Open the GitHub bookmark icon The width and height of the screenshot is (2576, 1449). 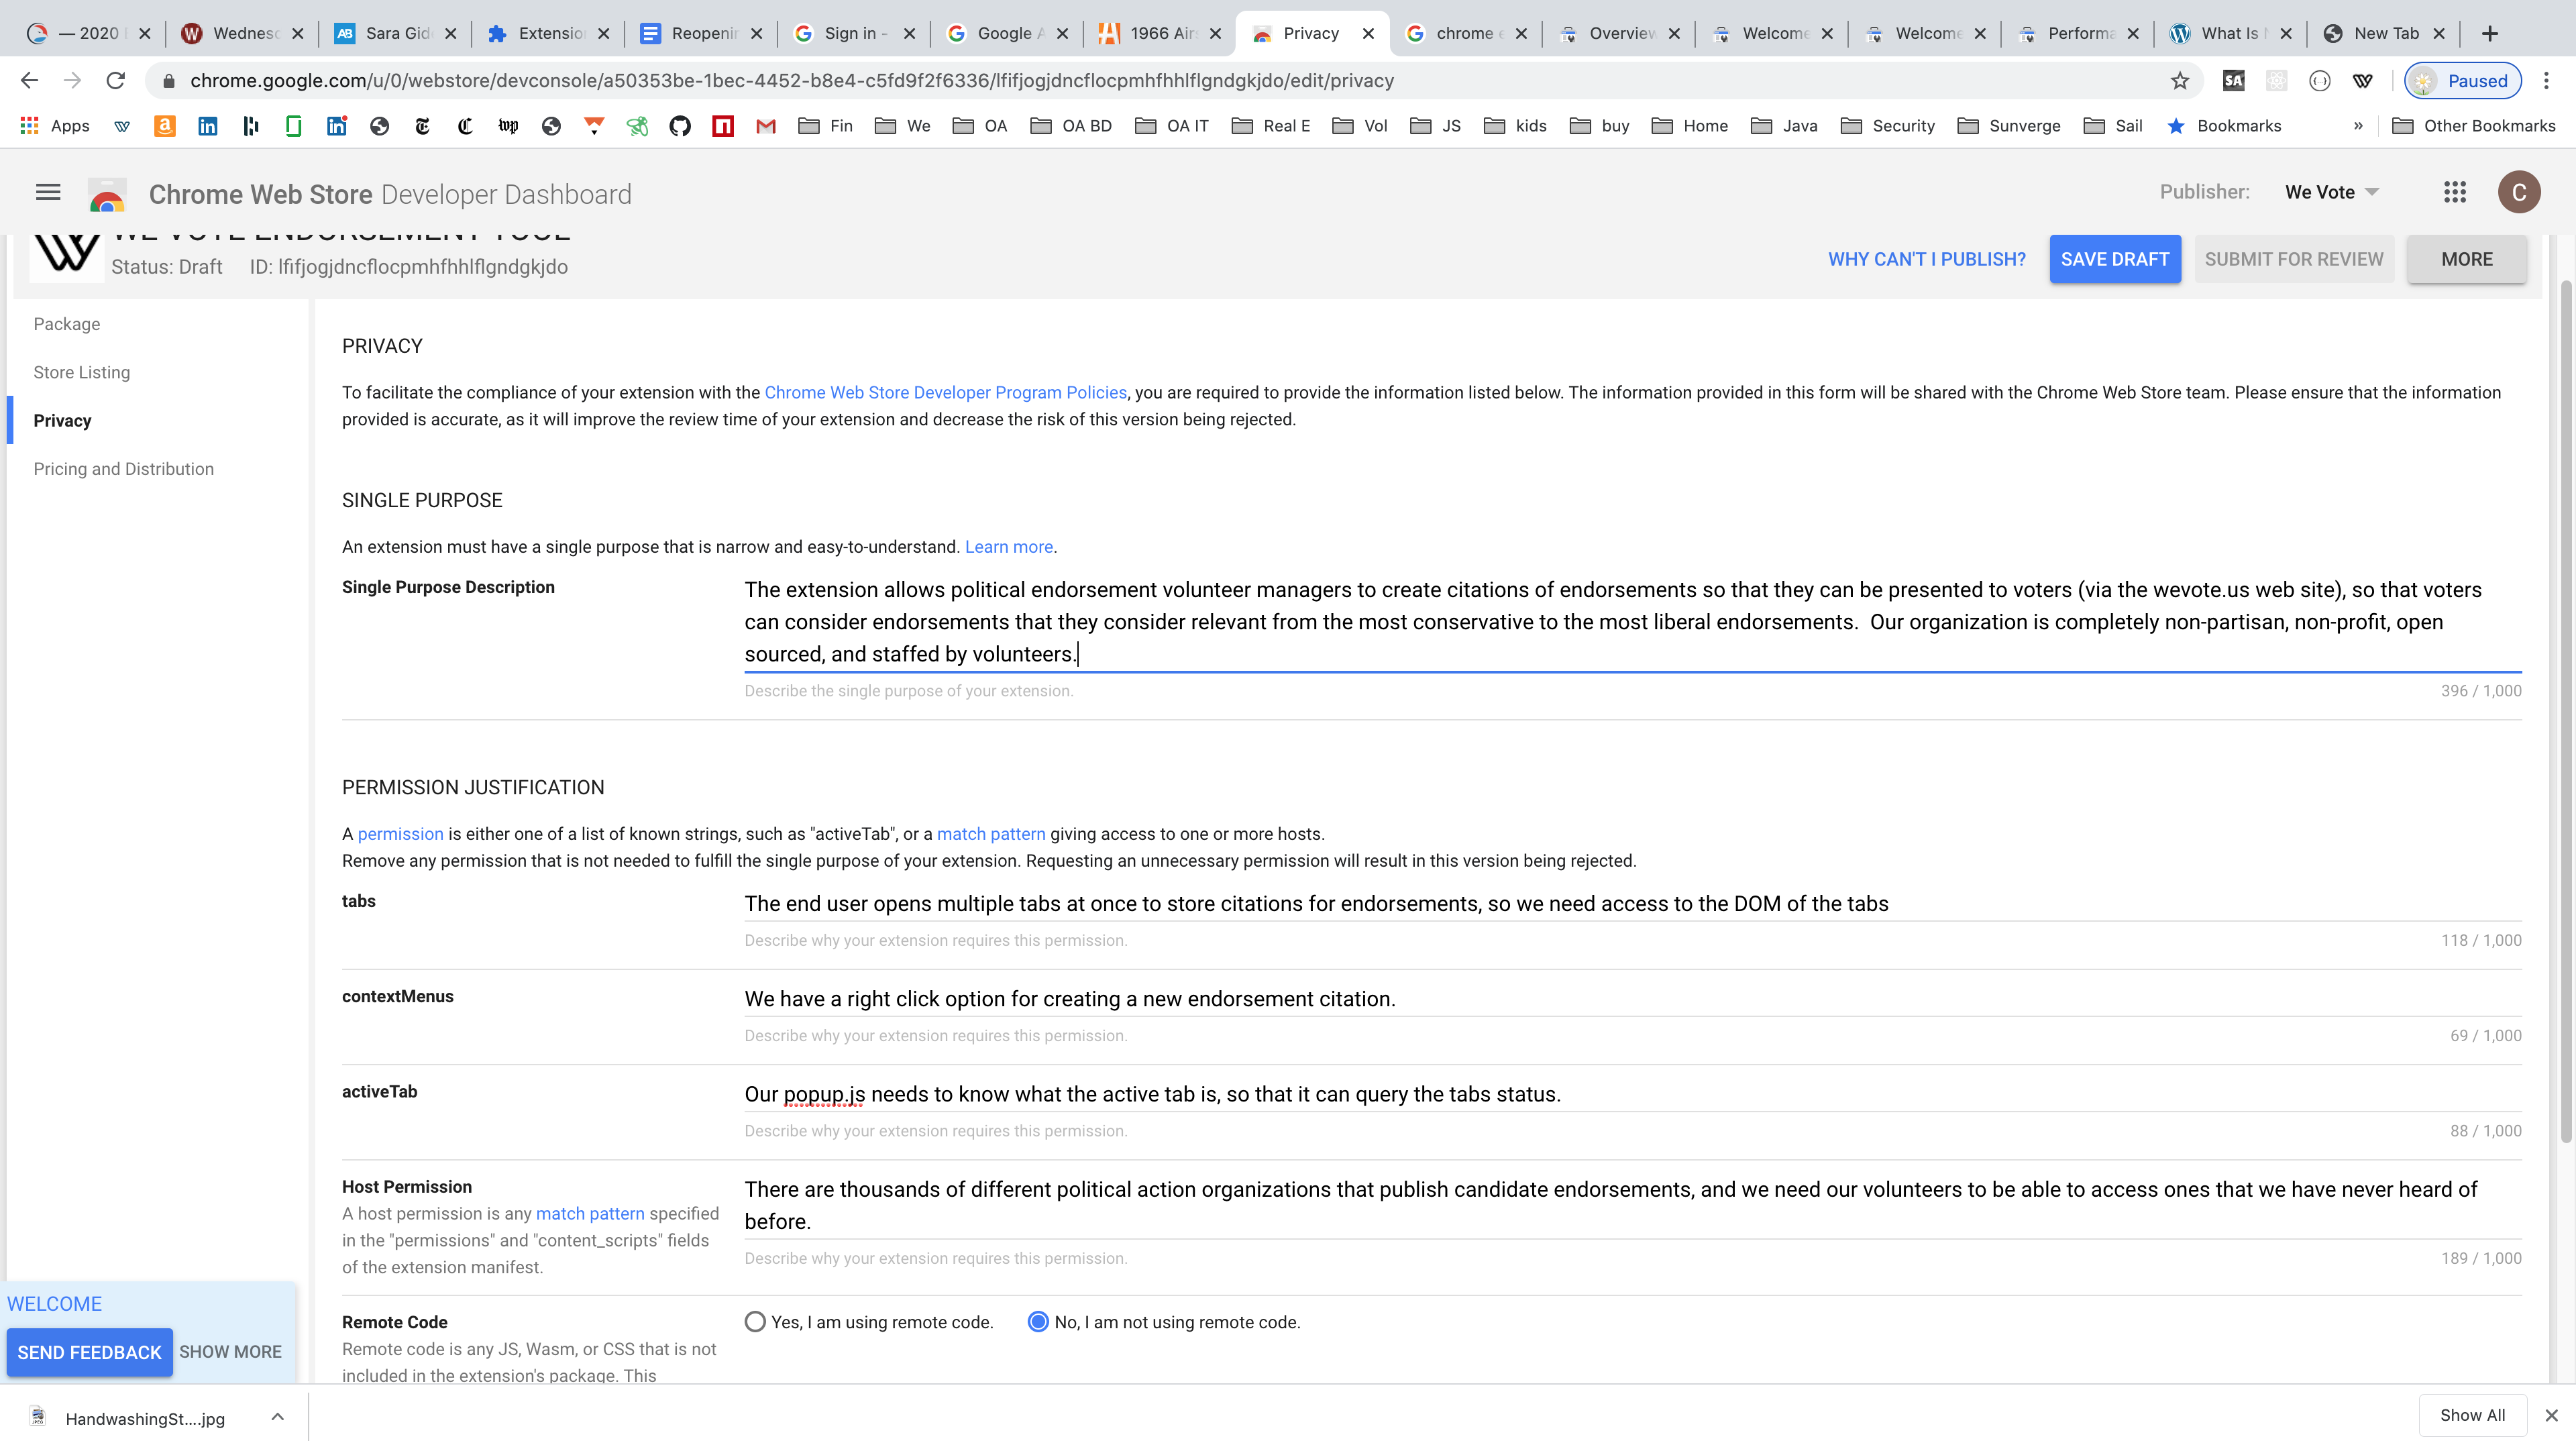coord(680,126)
